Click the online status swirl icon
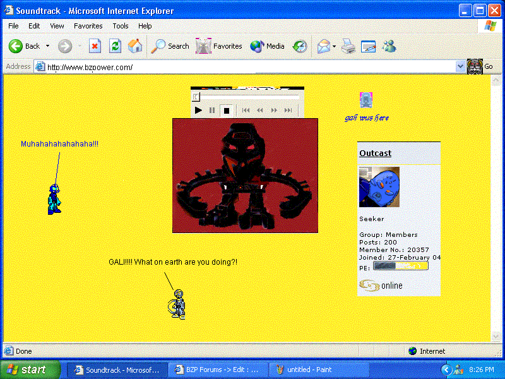The width and height of the screenshot is (505, 379). [369, 286]
